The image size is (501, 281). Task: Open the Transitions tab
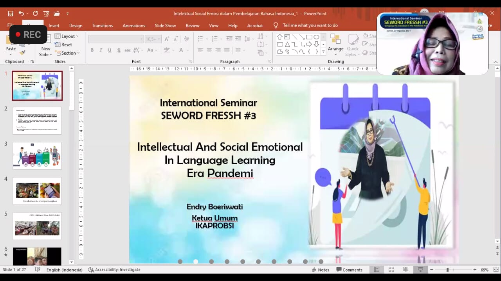coord(102,26)
